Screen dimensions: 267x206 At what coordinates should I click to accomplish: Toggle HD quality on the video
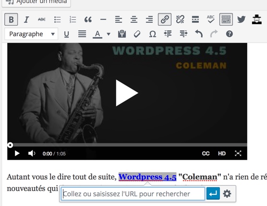click(x=222, y=154)
